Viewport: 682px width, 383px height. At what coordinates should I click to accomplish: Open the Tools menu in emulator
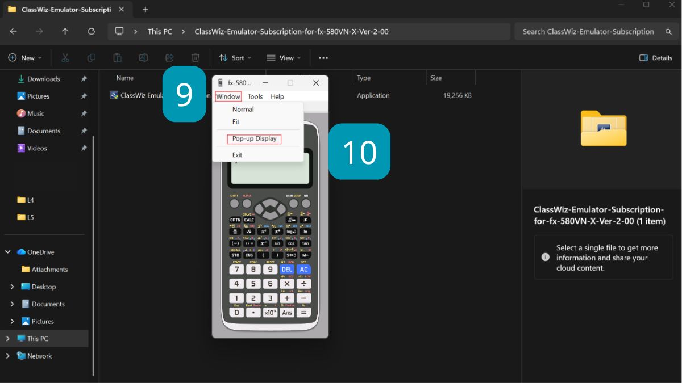point(255,96)
